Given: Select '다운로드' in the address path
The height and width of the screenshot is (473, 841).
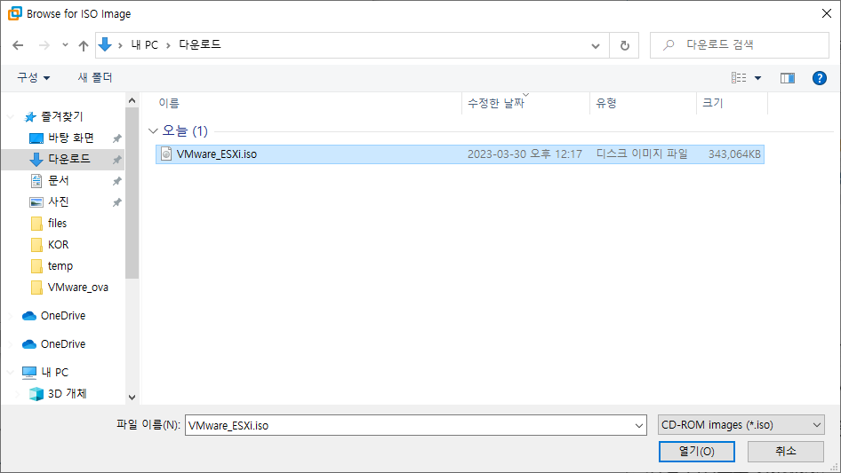Looking at the screenshot, I should click(x=199, y=44).
